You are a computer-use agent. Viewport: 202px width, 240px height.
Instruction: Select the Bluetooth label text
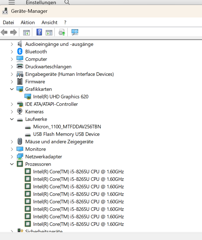(x=36, y=52)
